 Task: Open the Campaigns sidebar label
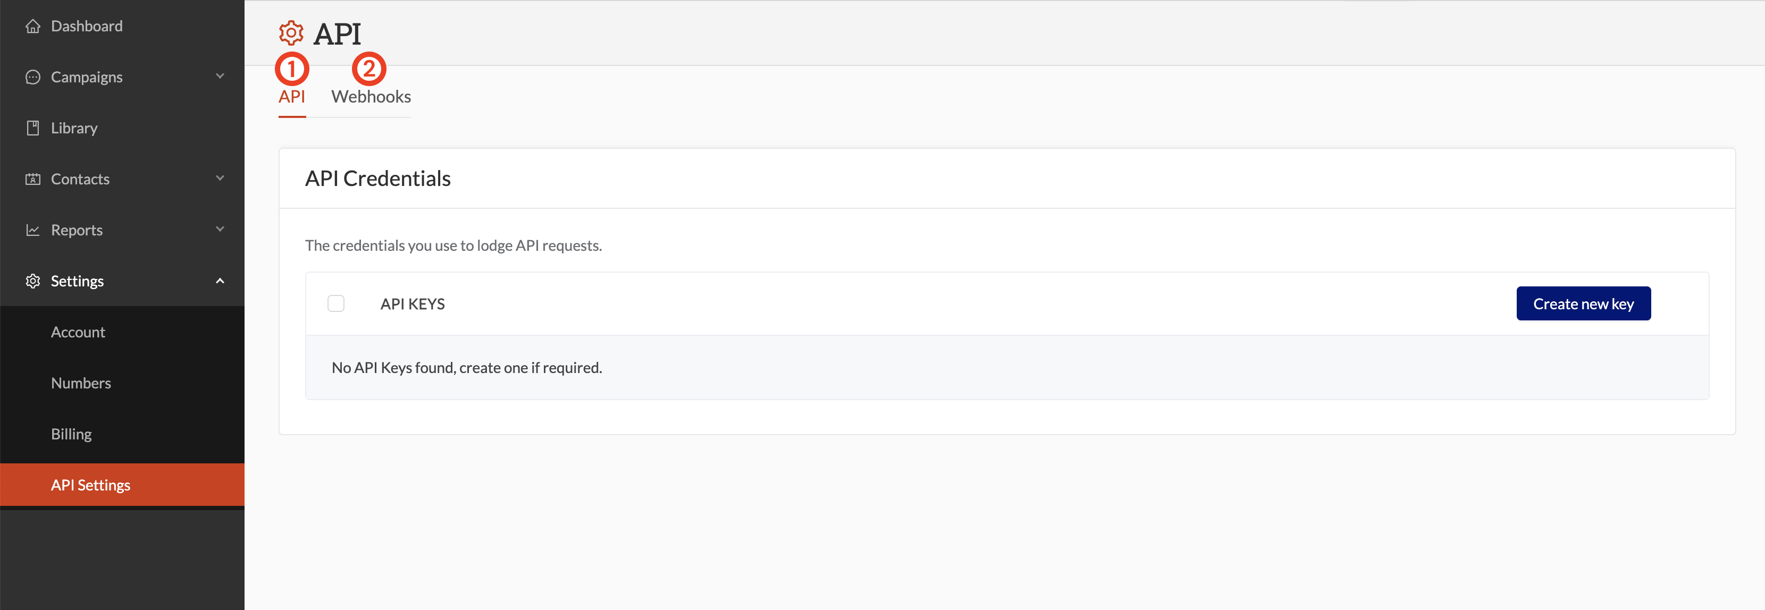point(86,77)
